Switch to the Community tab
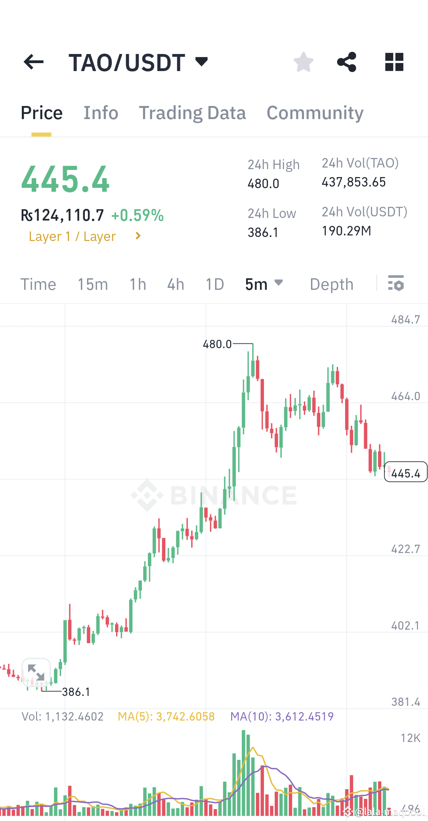Screen dimensions: 428x821 click(315, 113)
